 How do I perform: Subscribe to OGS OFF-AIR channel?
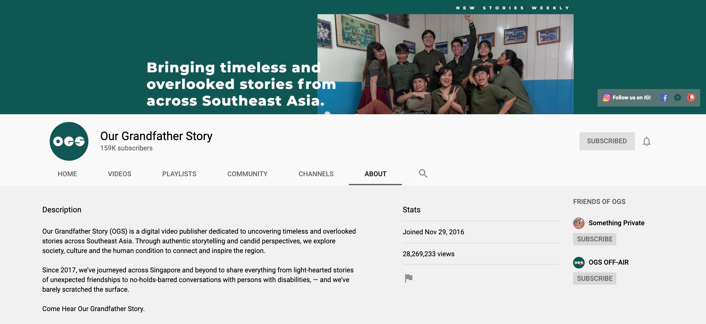coord(594,278)
